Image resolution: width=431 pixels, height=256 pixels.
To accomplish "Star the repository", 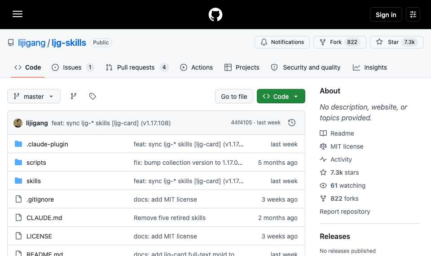I will [396, 42].
